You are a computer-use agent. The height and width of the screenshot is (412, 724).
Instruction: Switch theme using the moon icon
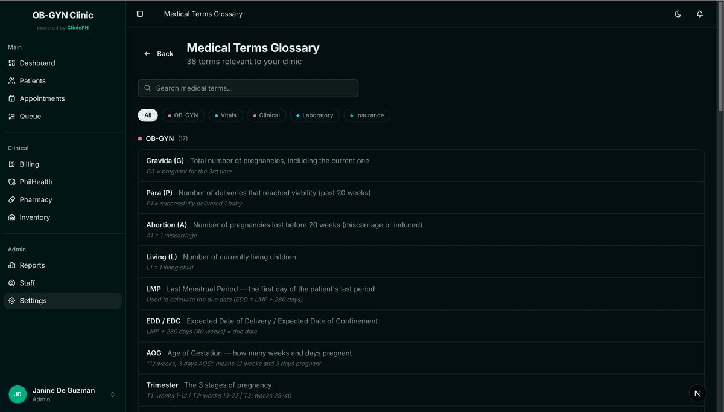pos(678,13)
